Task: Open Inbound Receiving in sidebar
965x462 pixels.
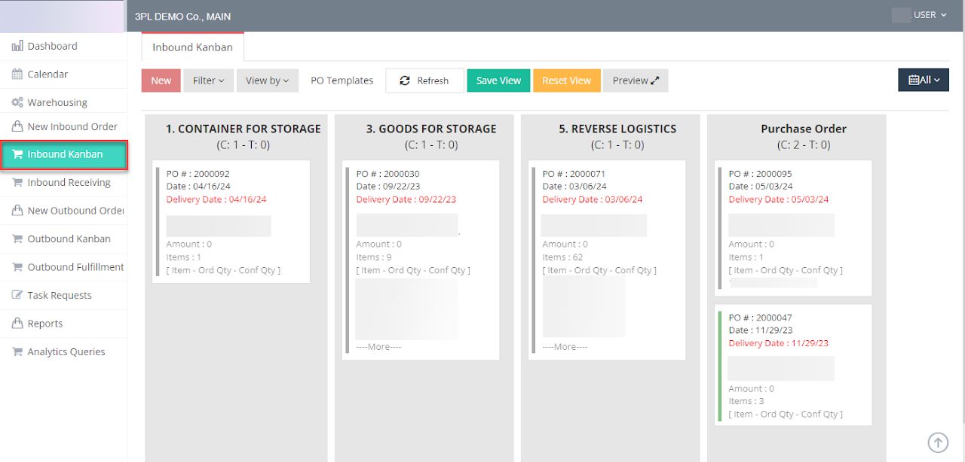Action: (69, 183)
